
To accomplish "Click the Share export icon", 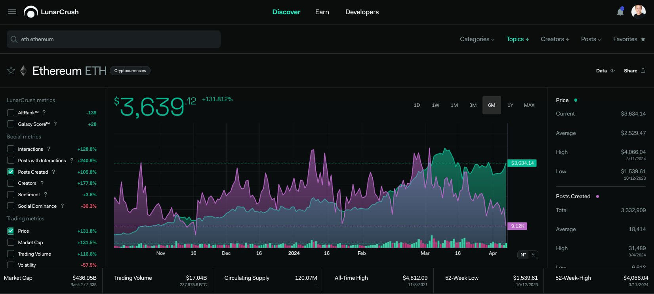I will (x=643, y=71).
